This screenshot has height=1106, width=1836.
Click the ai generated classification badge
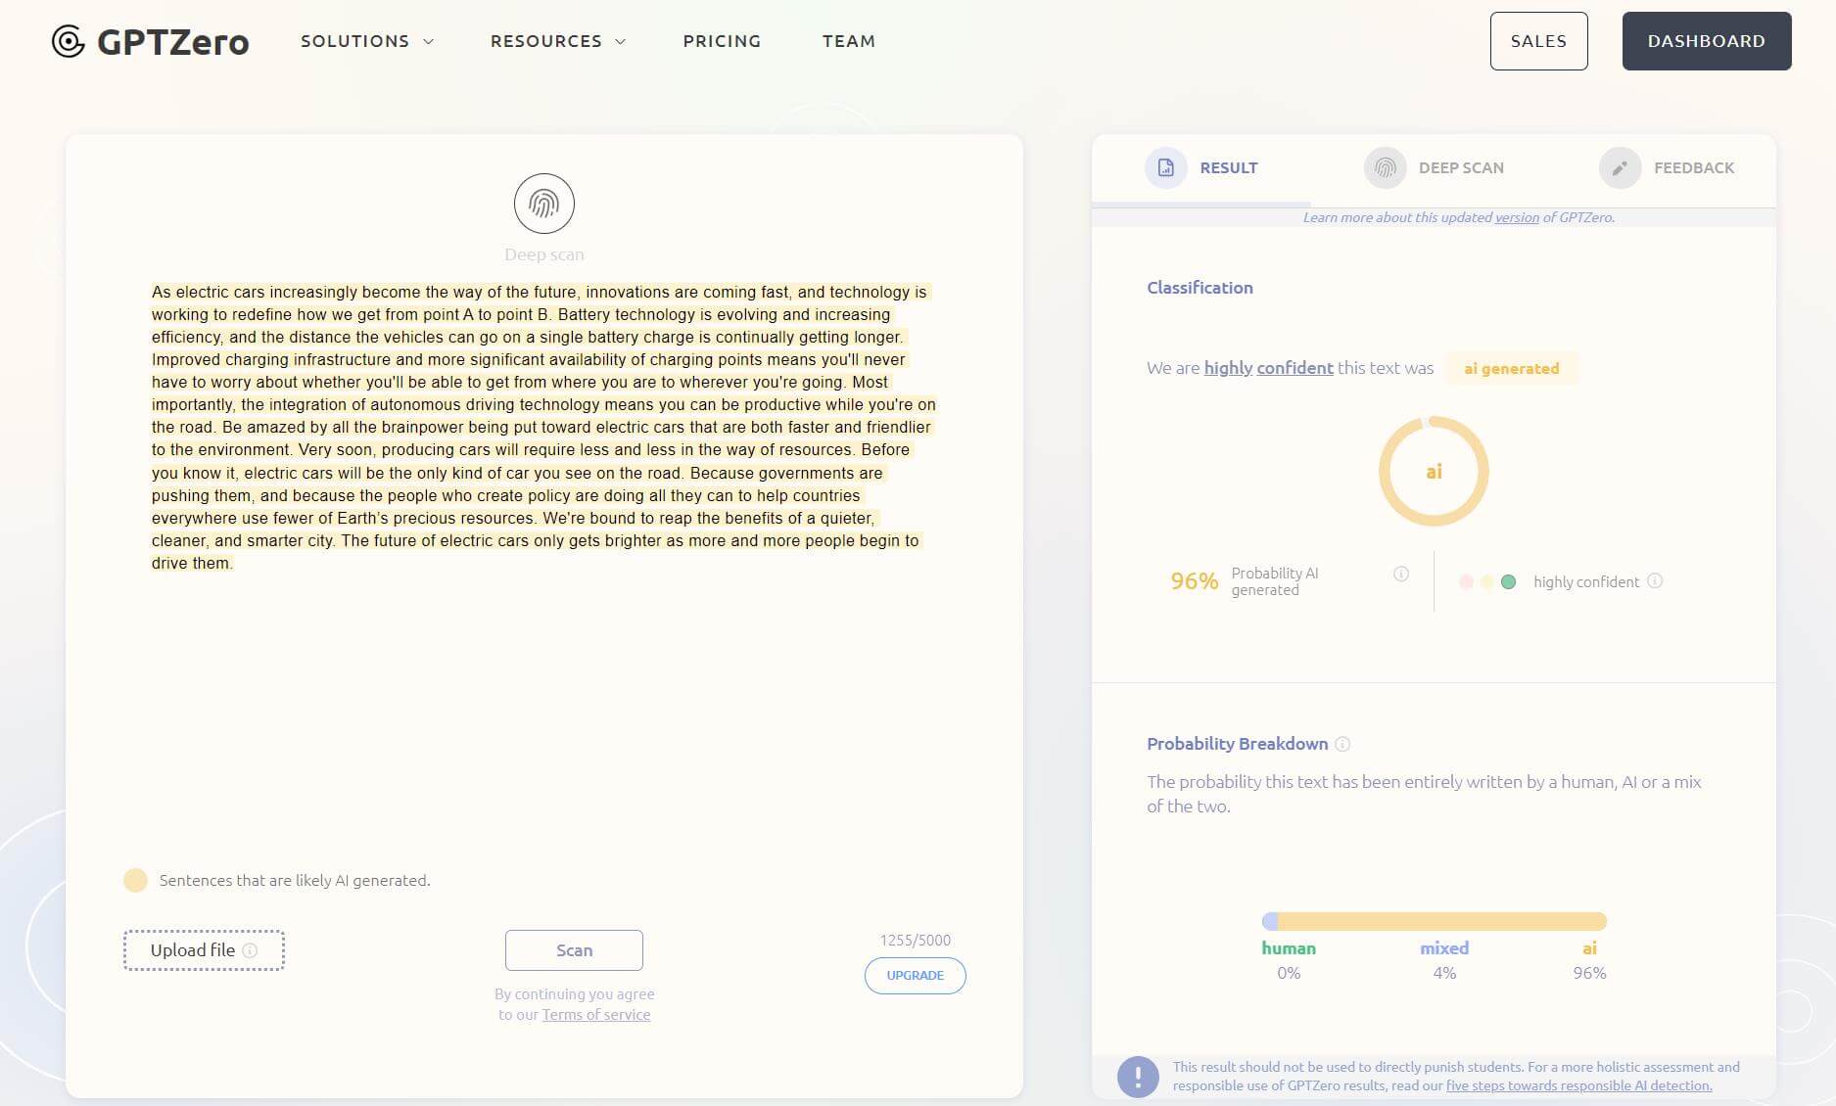pos(1511,368)
